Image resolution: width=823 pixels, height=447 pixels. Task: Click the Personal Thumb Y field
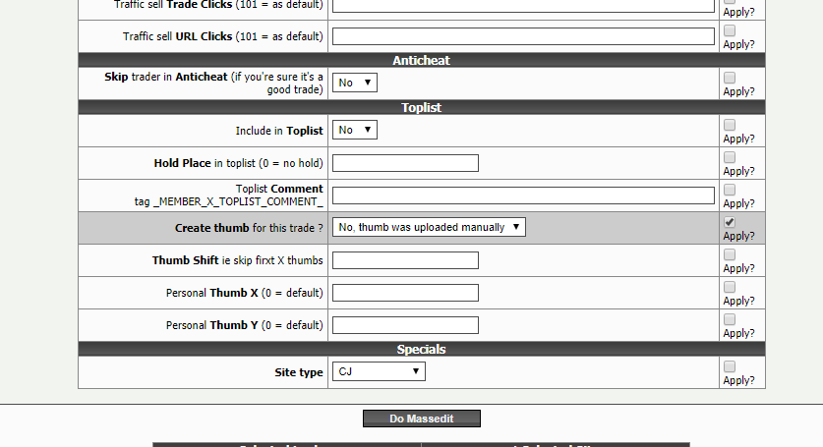[405, 325]
